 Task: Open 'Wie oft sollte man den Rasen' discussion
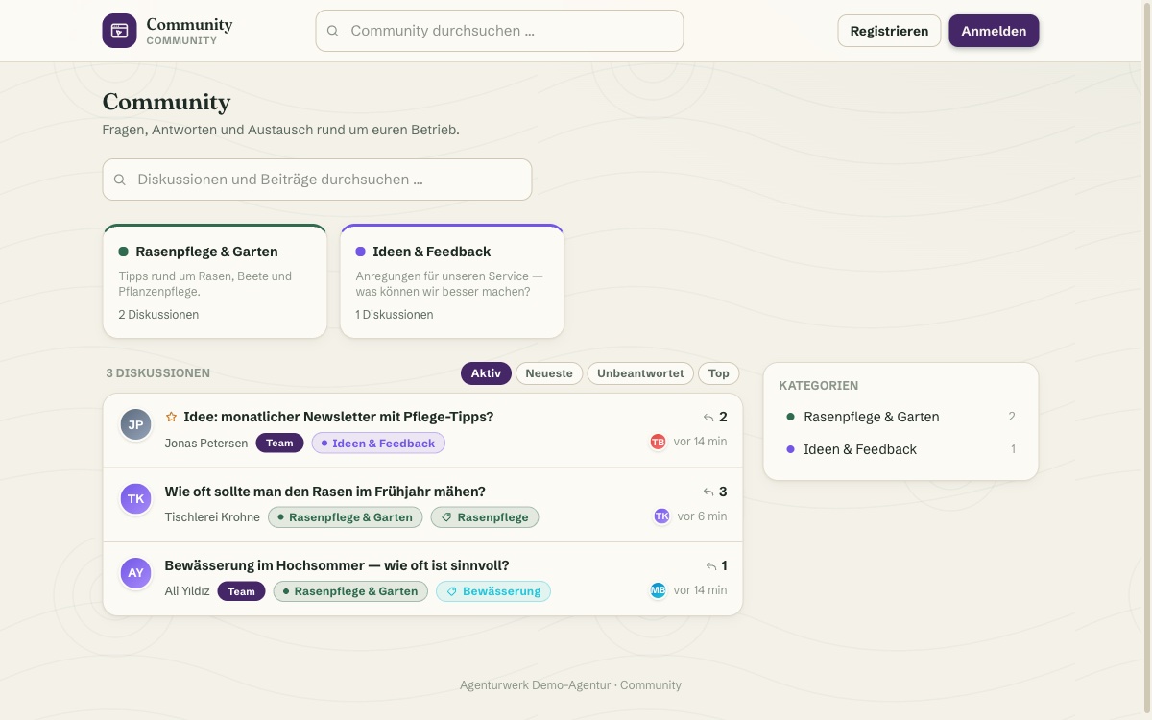324,492
